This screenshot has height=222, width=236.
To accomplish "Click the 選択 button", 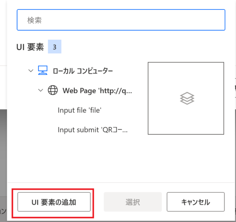I will [133, 202].
